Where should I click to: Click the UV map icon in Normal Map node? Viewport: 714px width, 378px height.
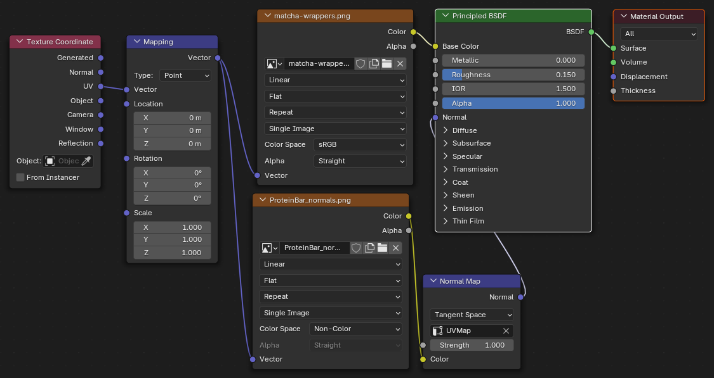coord(437,331)
